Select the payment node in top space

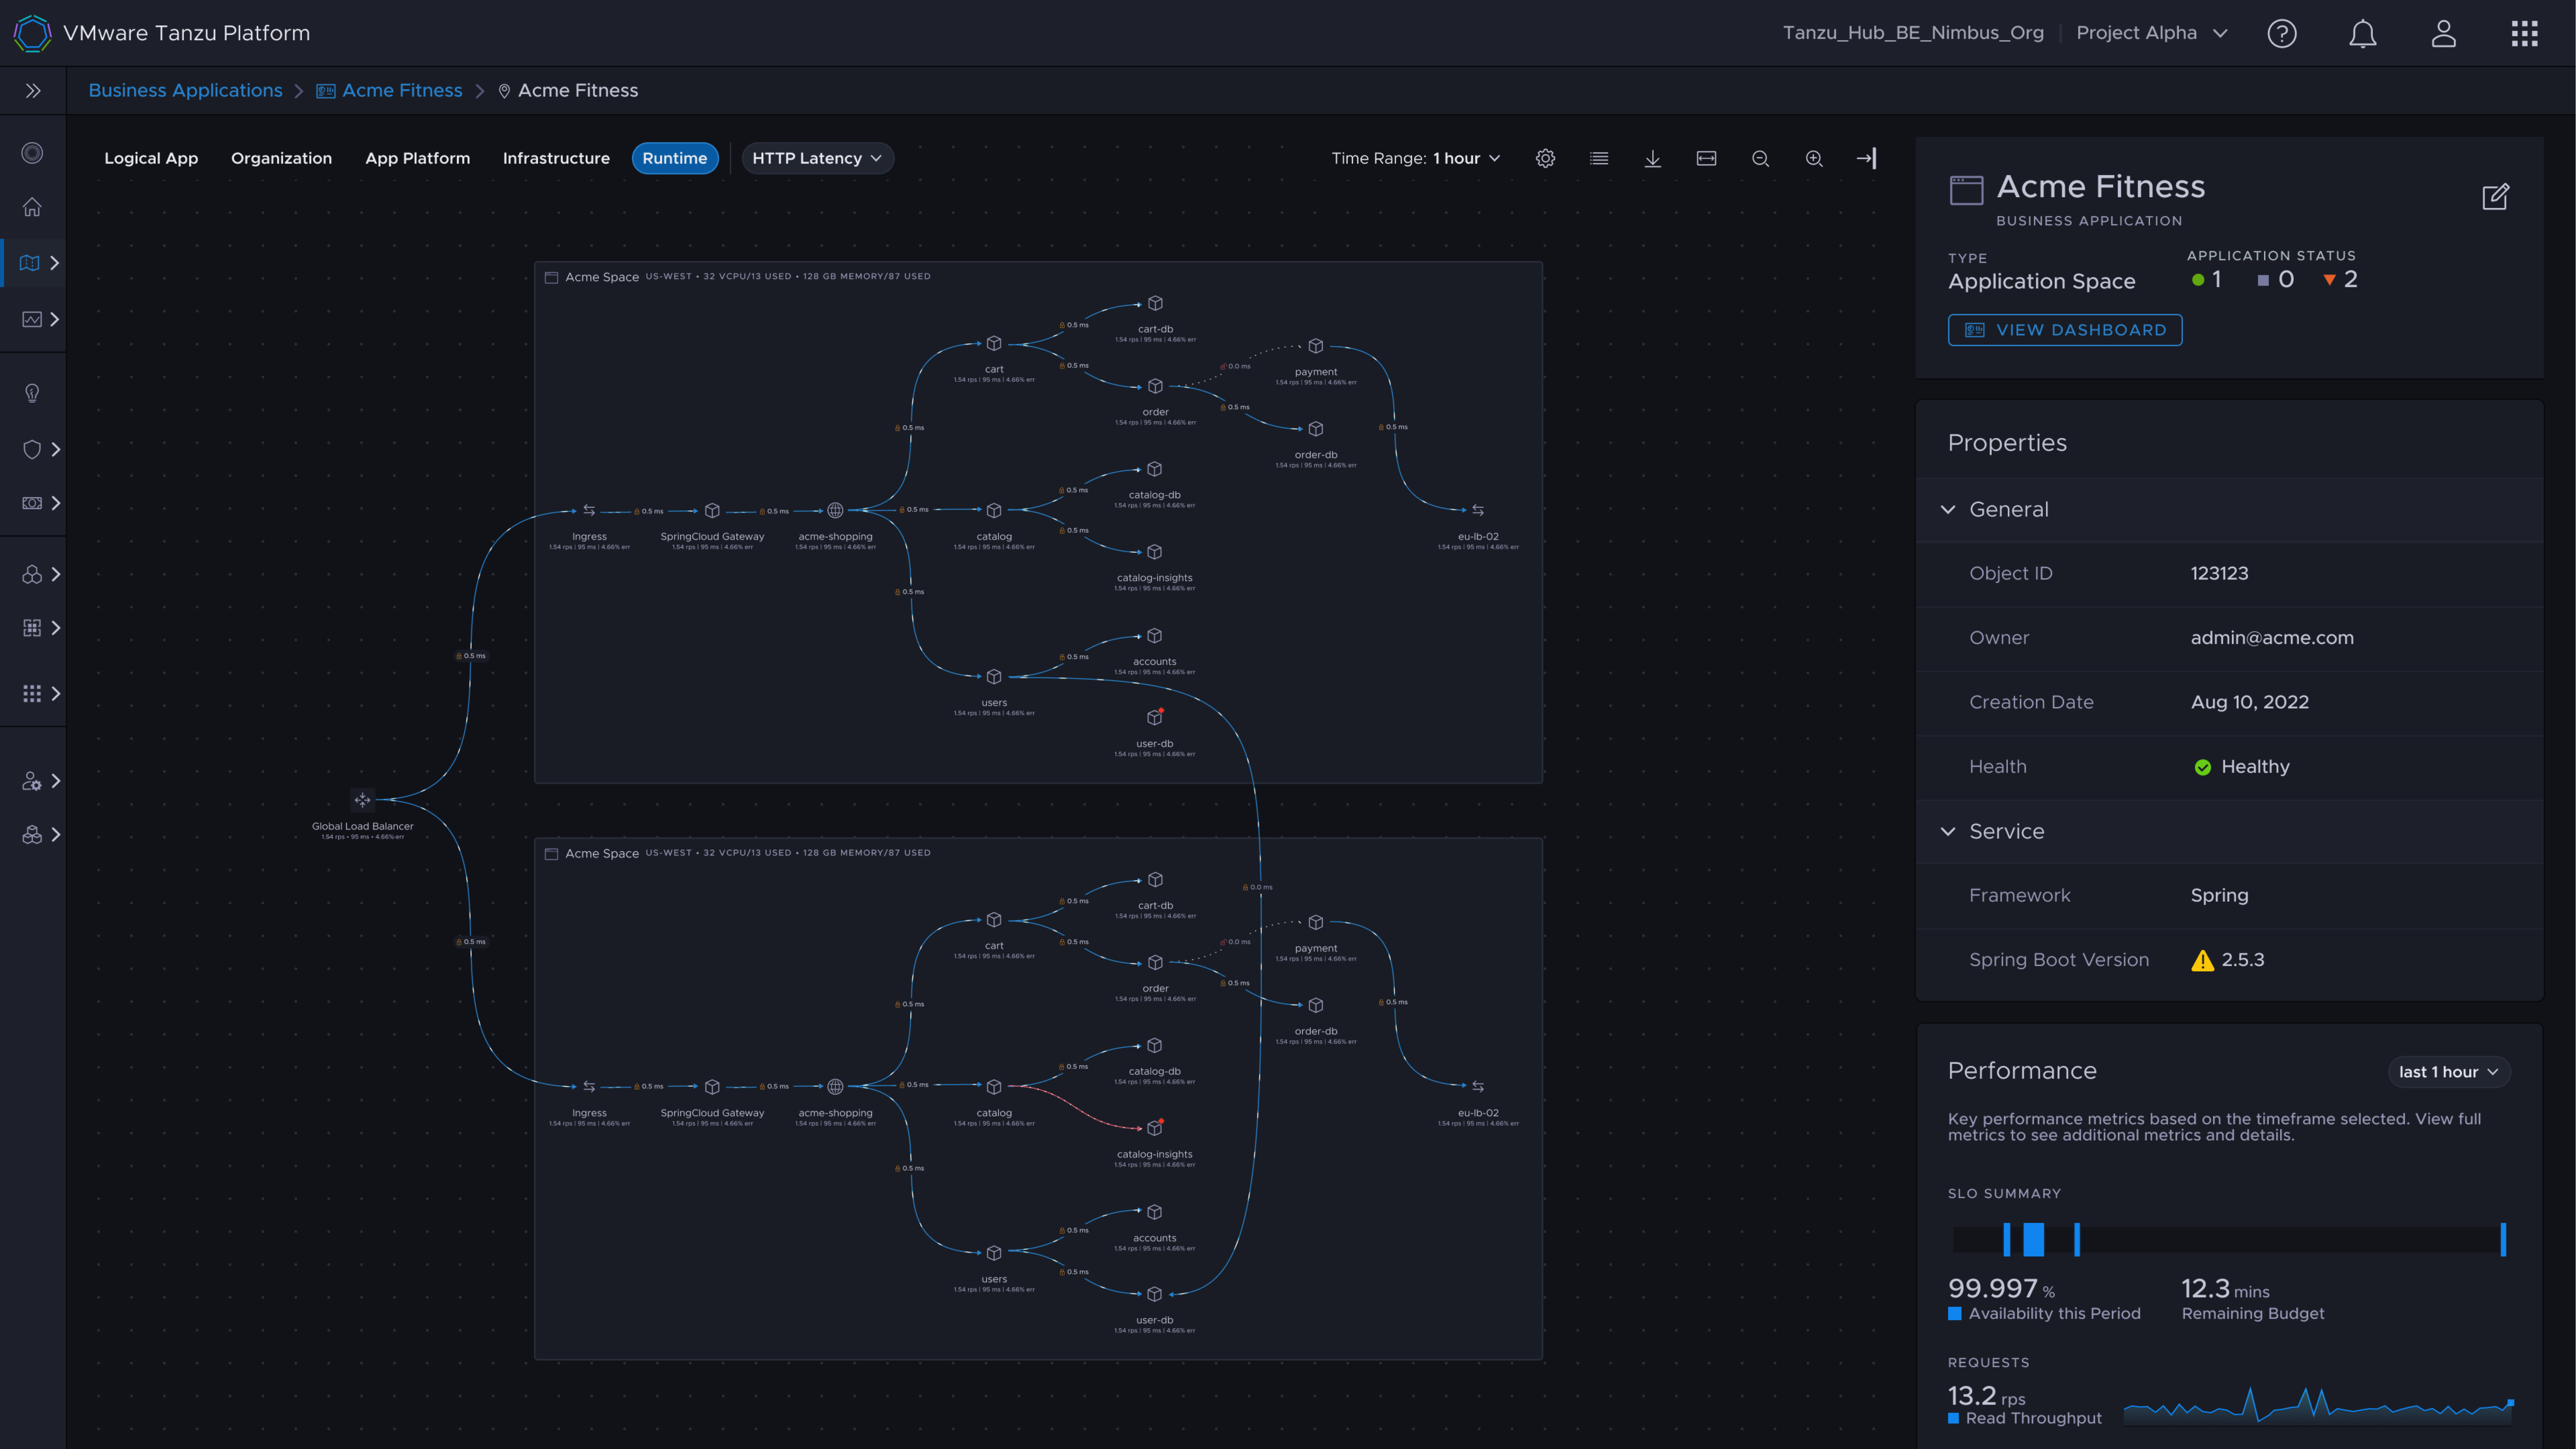click(x=1316, y=346)
